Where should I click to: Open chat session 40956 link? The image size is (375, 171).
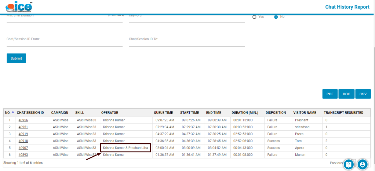[x=23, y=120]
